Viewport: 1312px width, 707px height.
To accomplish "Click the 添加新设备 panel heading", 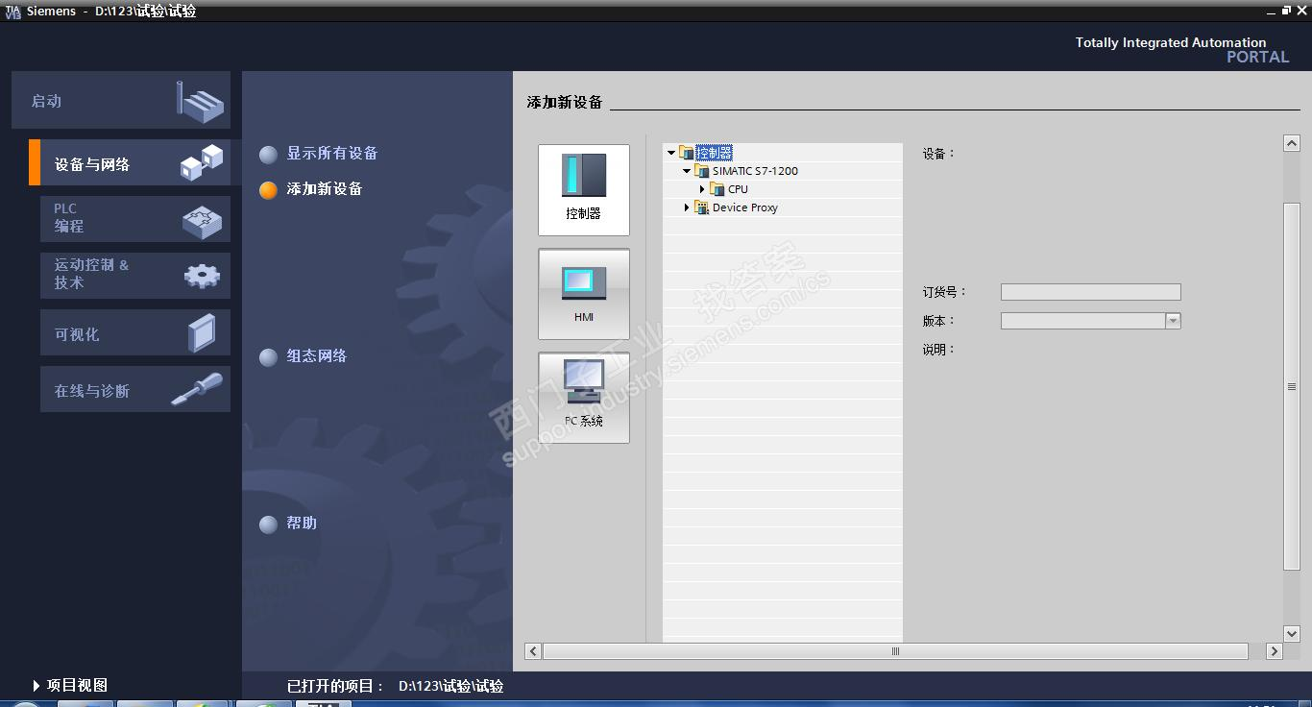I will point(565,102).
